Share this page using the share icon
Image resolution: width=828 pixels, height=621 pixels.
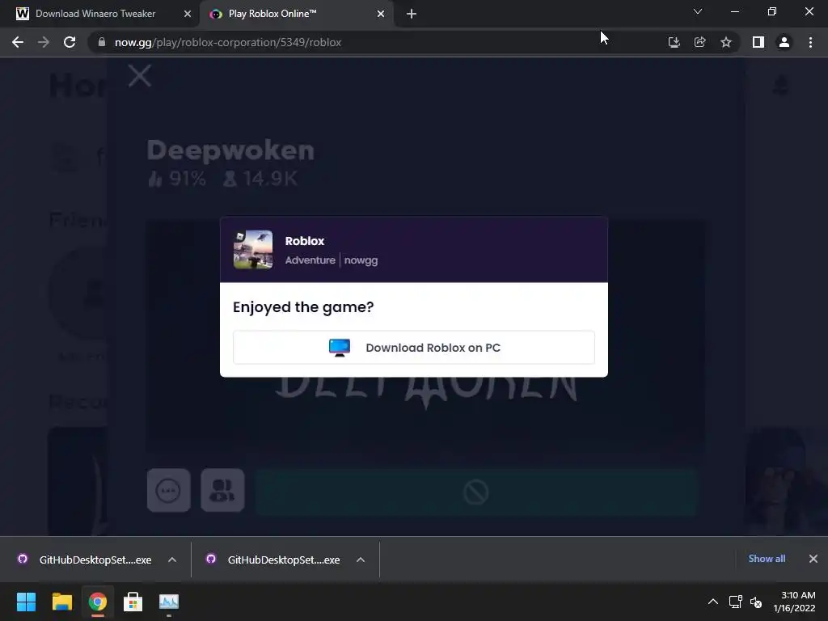click(699, 42)
